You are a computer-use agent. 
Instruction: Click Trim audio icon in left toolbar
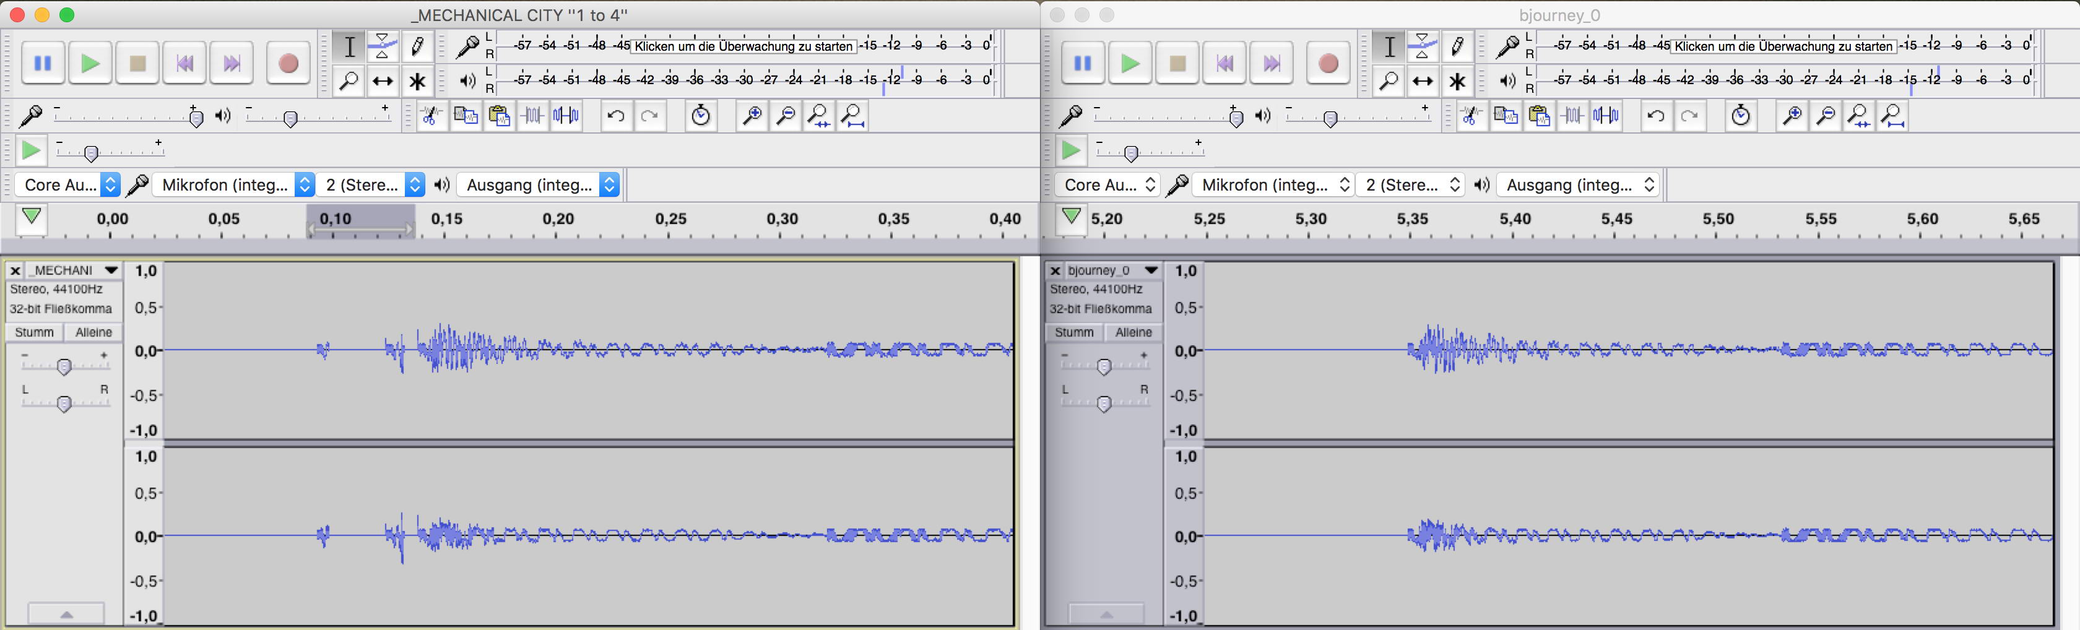532,116
